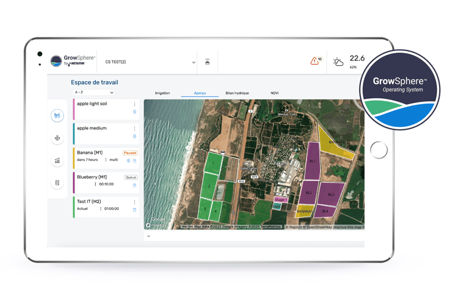458x300 pixels.
Task: Open the map view in left sidebar
Action: 57,115
